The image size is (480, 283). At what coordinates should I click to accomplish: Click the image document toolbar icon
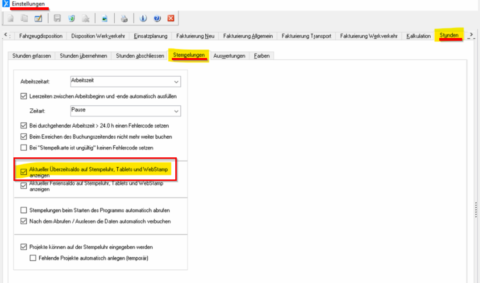tap(104, 19)
